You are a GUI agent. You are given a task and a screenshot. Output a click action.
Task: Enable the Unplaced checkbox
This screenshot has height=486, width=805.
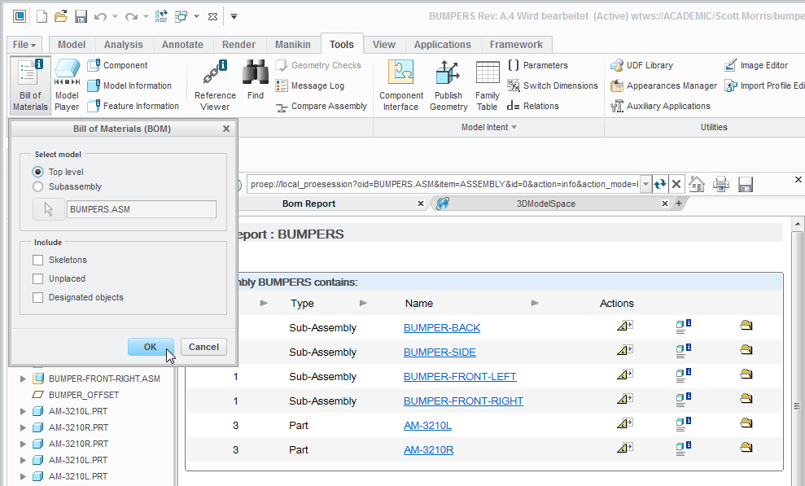click(x=37, y=278)
